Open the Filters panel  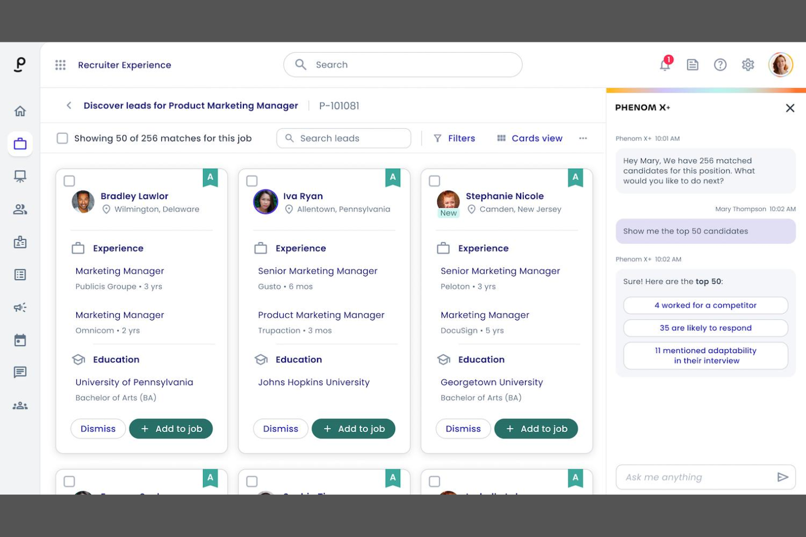(x=454, y=138)
